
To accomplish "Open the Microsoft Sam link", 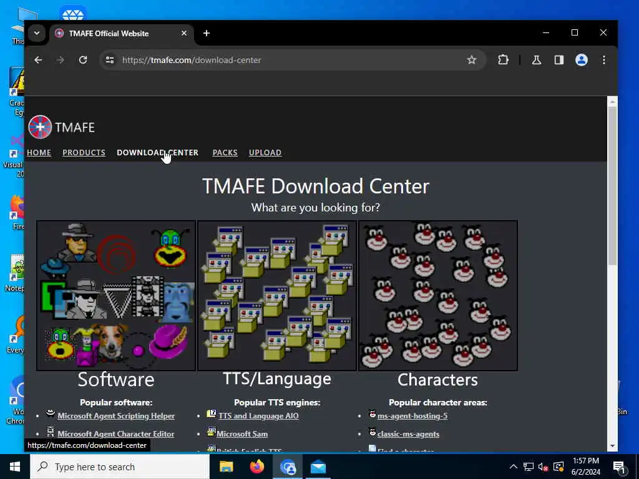I will point(242,434).
